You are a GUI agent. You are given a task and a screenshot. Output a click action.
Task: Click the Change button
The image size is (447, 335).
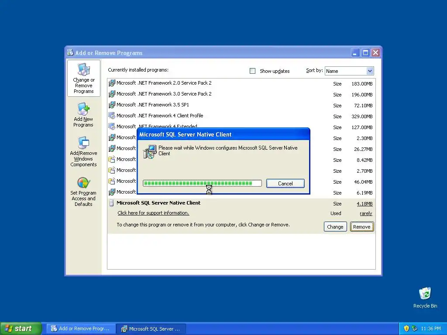[x=335, y=227]
